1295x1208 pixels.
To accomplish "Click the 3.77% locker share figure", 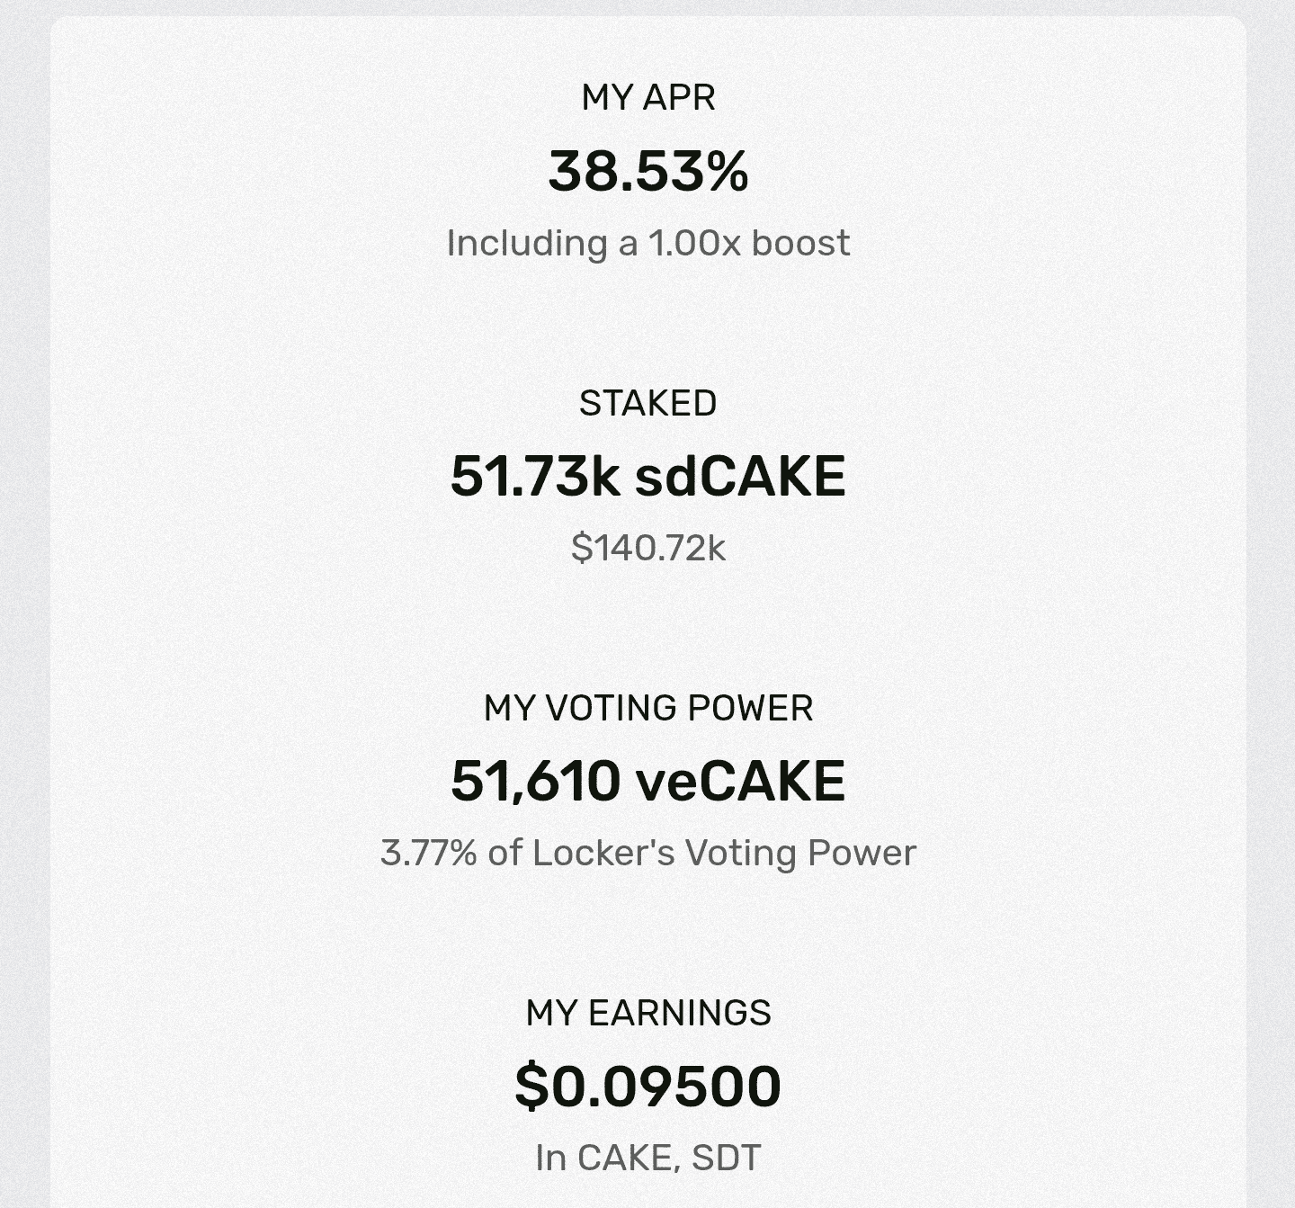I will pyautogui.click(x=428, y=853).
